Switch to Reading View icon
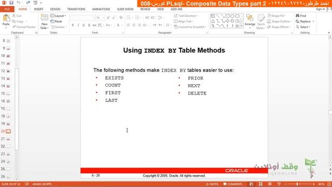Image resolution: width=332 pixels, height=187 pixels. pyautogui.click(x=270, y=184)
